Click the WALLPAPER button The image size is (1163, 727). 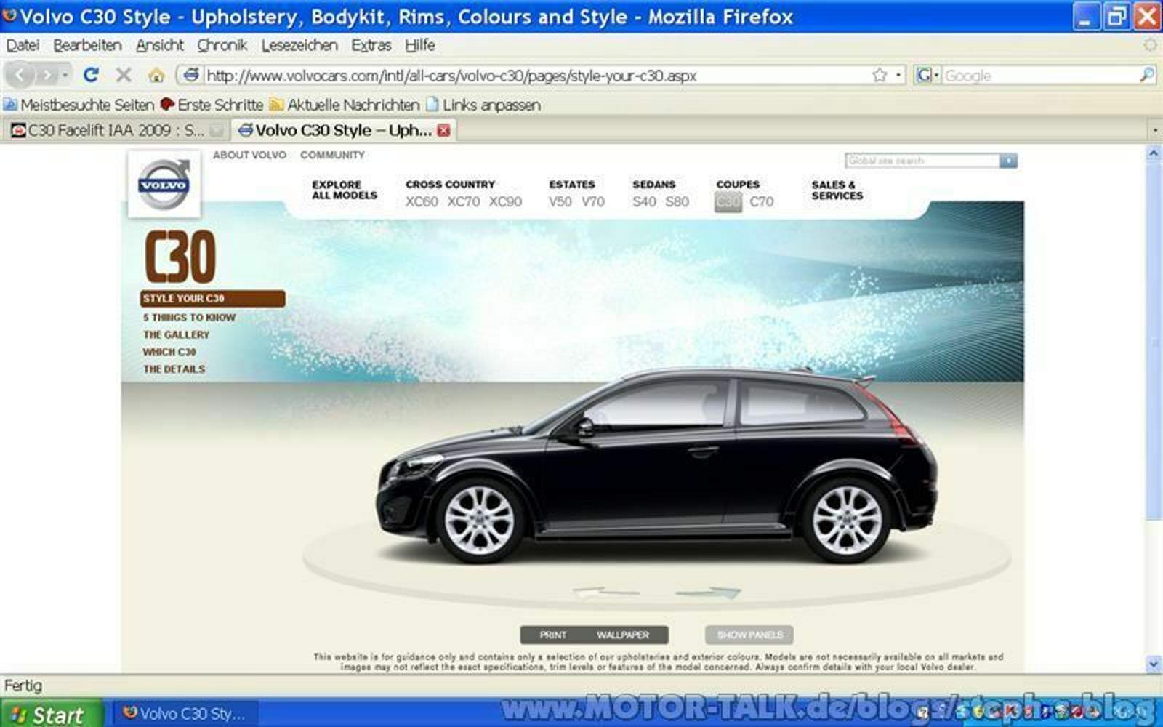622,635
